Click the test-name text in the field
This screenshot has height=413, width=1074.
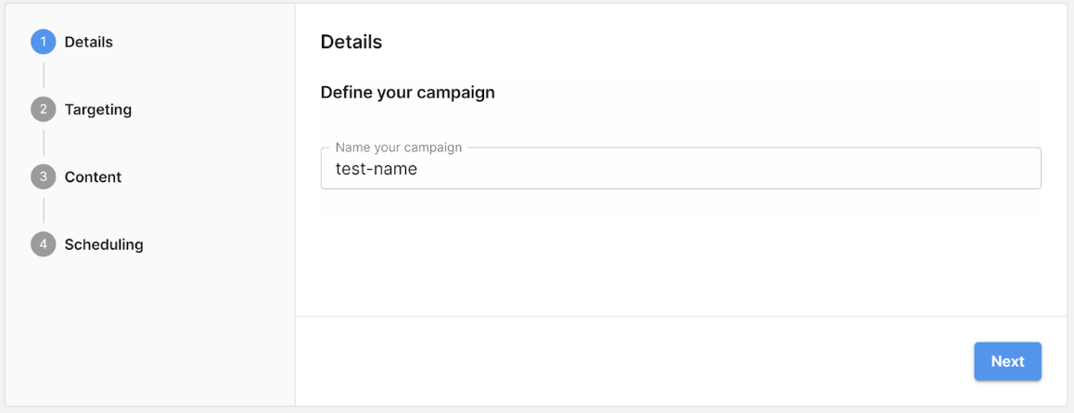(376, 169)
